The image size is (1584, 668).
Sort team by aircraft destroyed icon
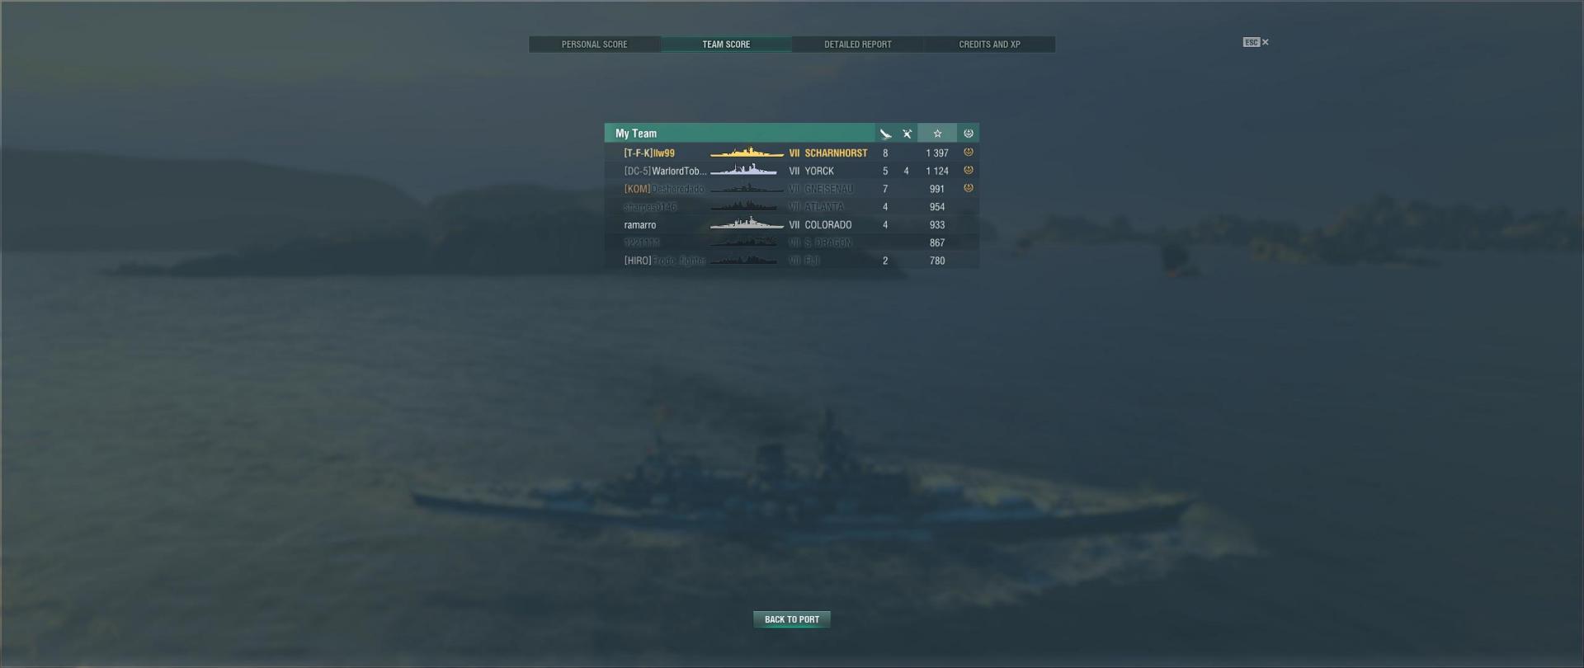click(907, 134)
